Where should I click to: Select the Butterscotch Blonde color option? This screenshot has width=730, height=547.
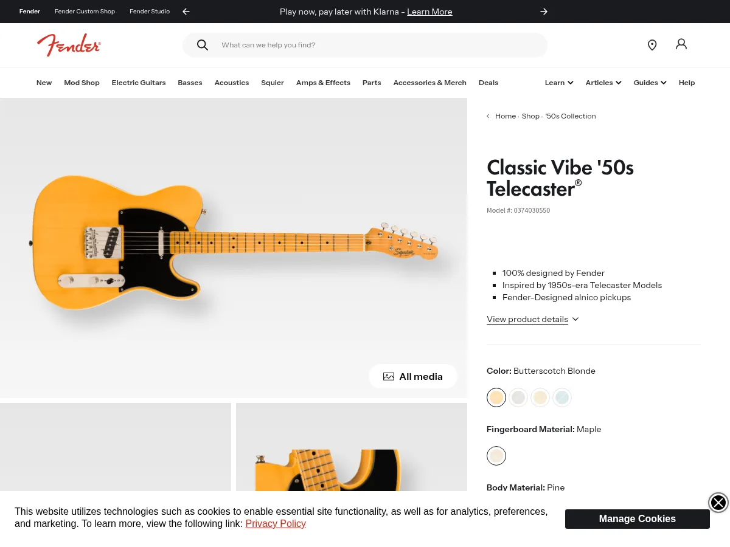(x=496, y=397)
